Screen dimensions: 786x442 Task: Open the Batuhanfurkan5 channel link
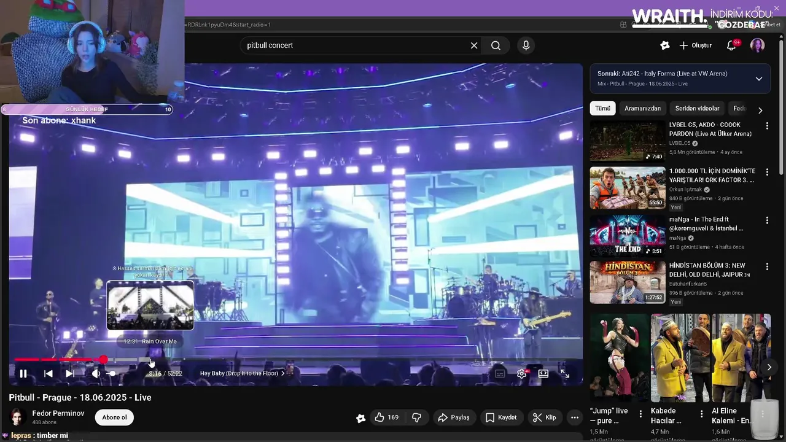coord(688,284)
